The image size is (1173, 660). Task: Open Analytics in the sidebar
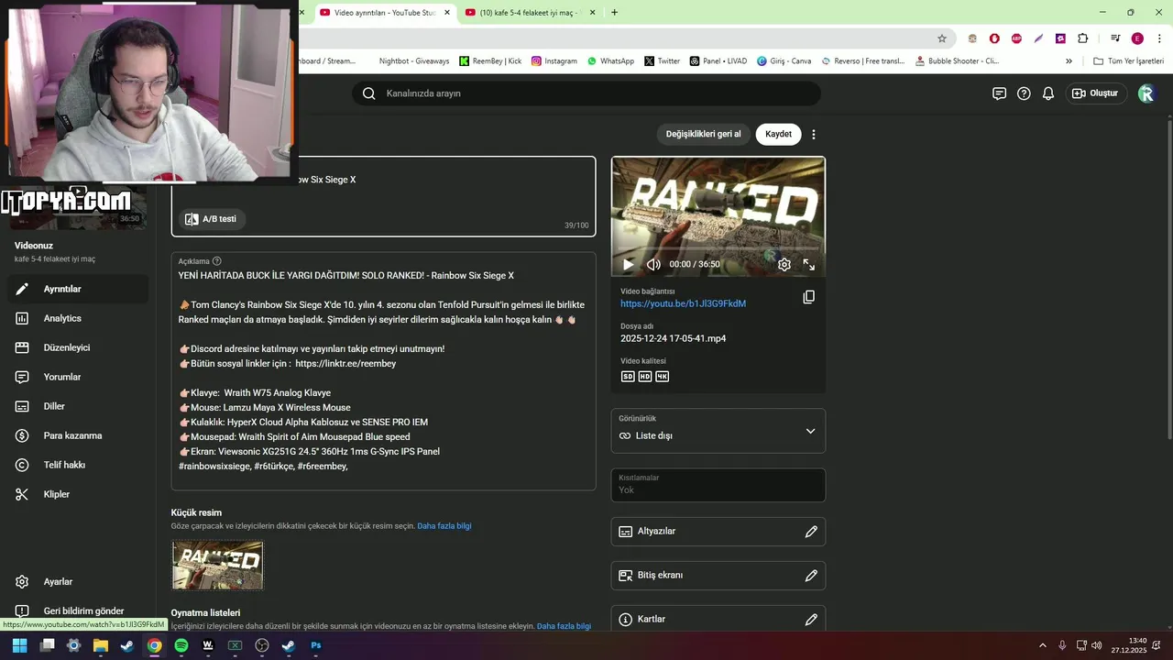(x=78, y=318)
